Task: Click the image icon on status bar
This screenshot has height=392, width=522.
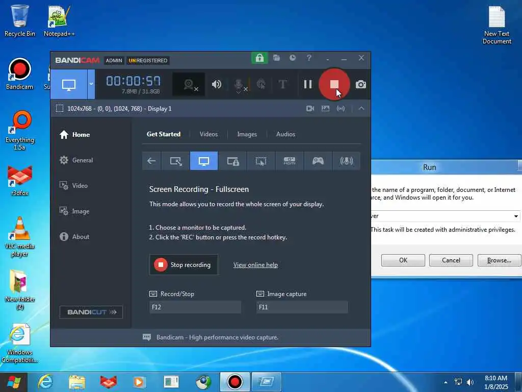Action: pos(325,109)
